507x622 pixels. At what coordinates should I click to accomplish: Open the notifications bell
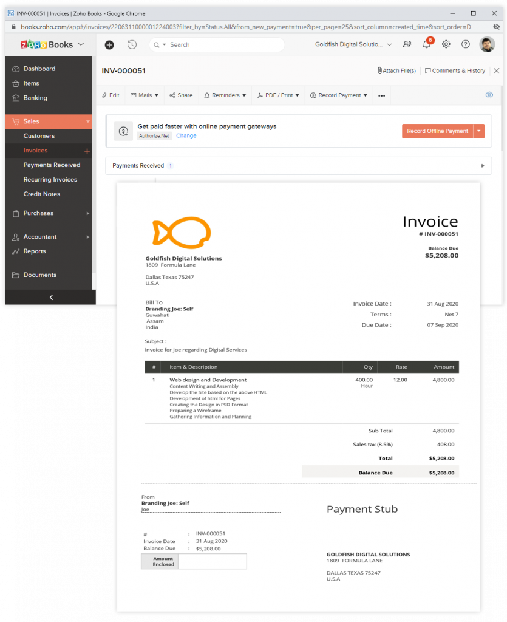[426, 44]
